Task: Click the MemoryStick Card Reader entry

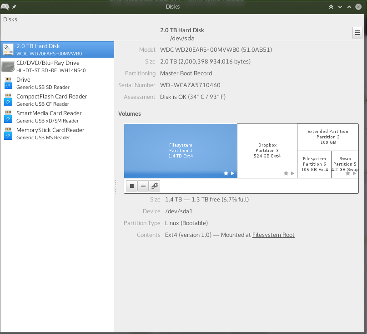Action: tap(57, 134)
